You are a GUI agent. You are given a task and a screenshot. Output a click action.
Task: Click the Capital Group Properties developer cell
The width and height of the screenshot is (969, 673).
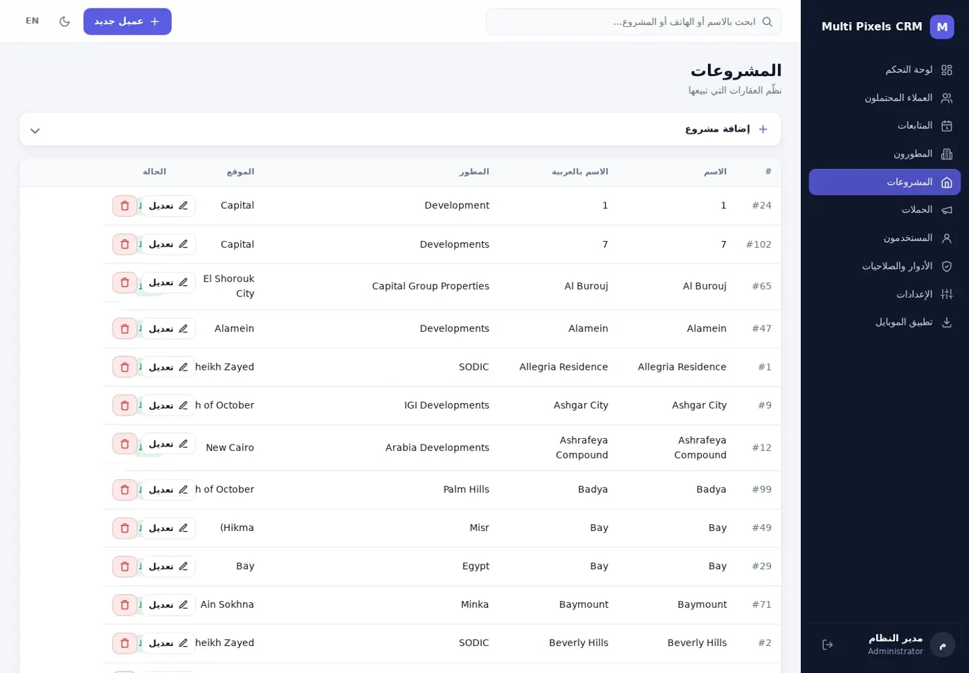point(431,286)
